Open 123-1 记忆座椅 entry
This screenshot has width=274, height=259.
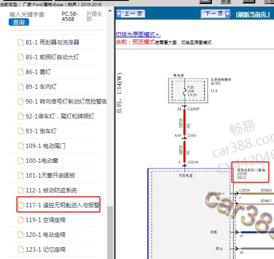tap(46, 249)
